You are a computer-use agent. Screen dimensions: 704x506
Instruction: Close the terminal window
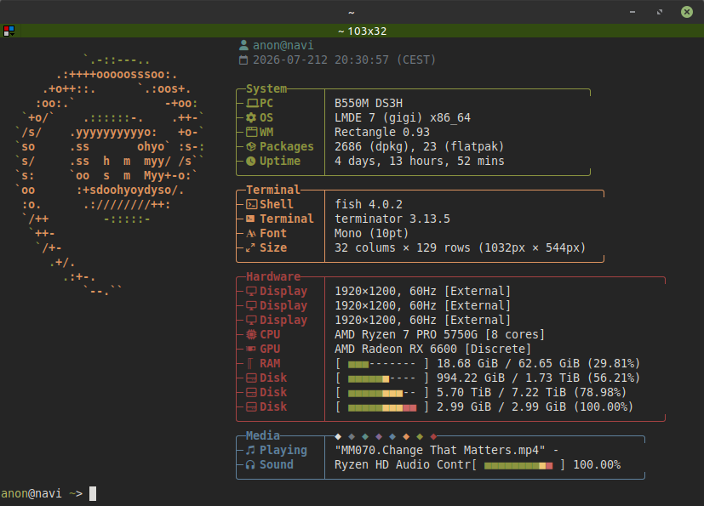[686, 12]
